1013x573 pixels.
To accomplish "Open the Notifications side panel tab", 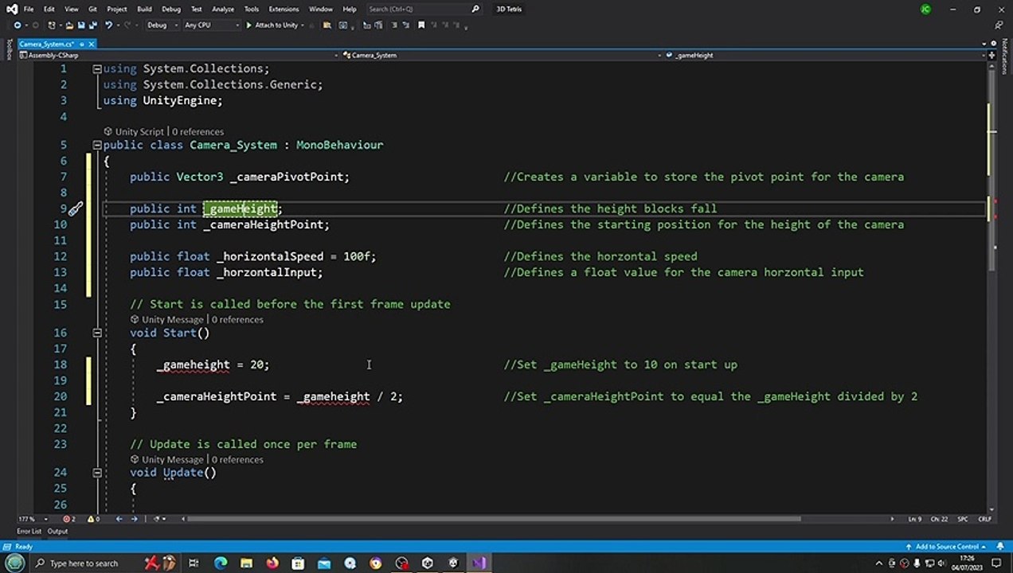I will click(1004, 58).
